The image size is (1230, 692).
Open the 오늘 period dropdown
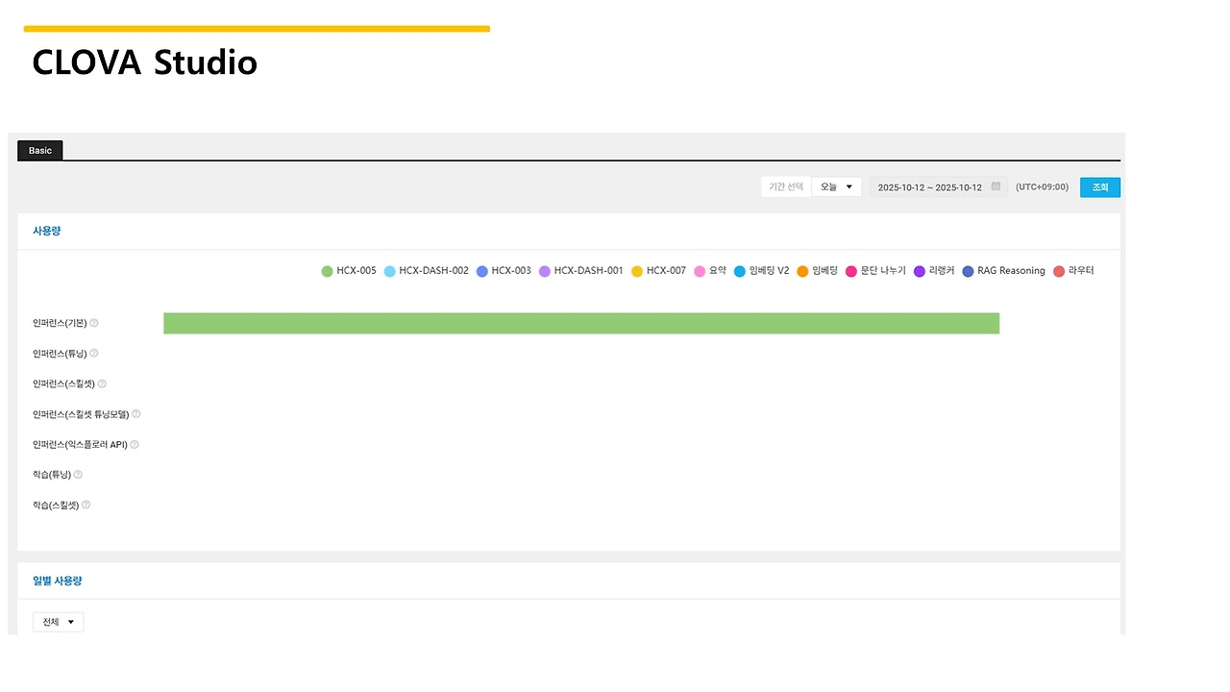click(836, 186)
